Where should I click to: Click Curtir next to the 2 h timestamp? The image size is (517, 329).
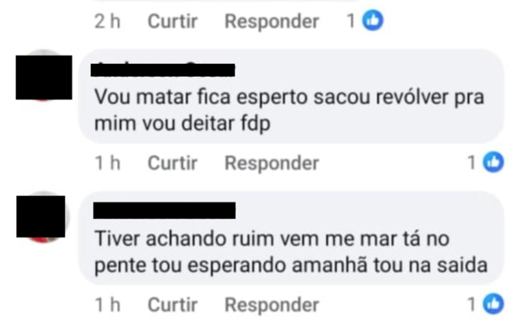click(173, 21)
